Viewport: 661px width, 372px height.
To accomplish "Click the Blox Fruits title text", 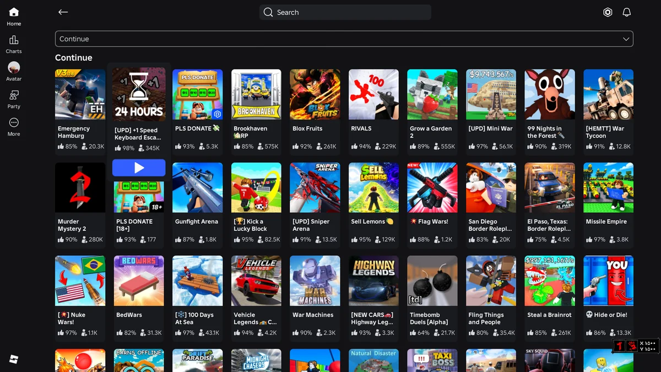I will (x=307, y=128).
